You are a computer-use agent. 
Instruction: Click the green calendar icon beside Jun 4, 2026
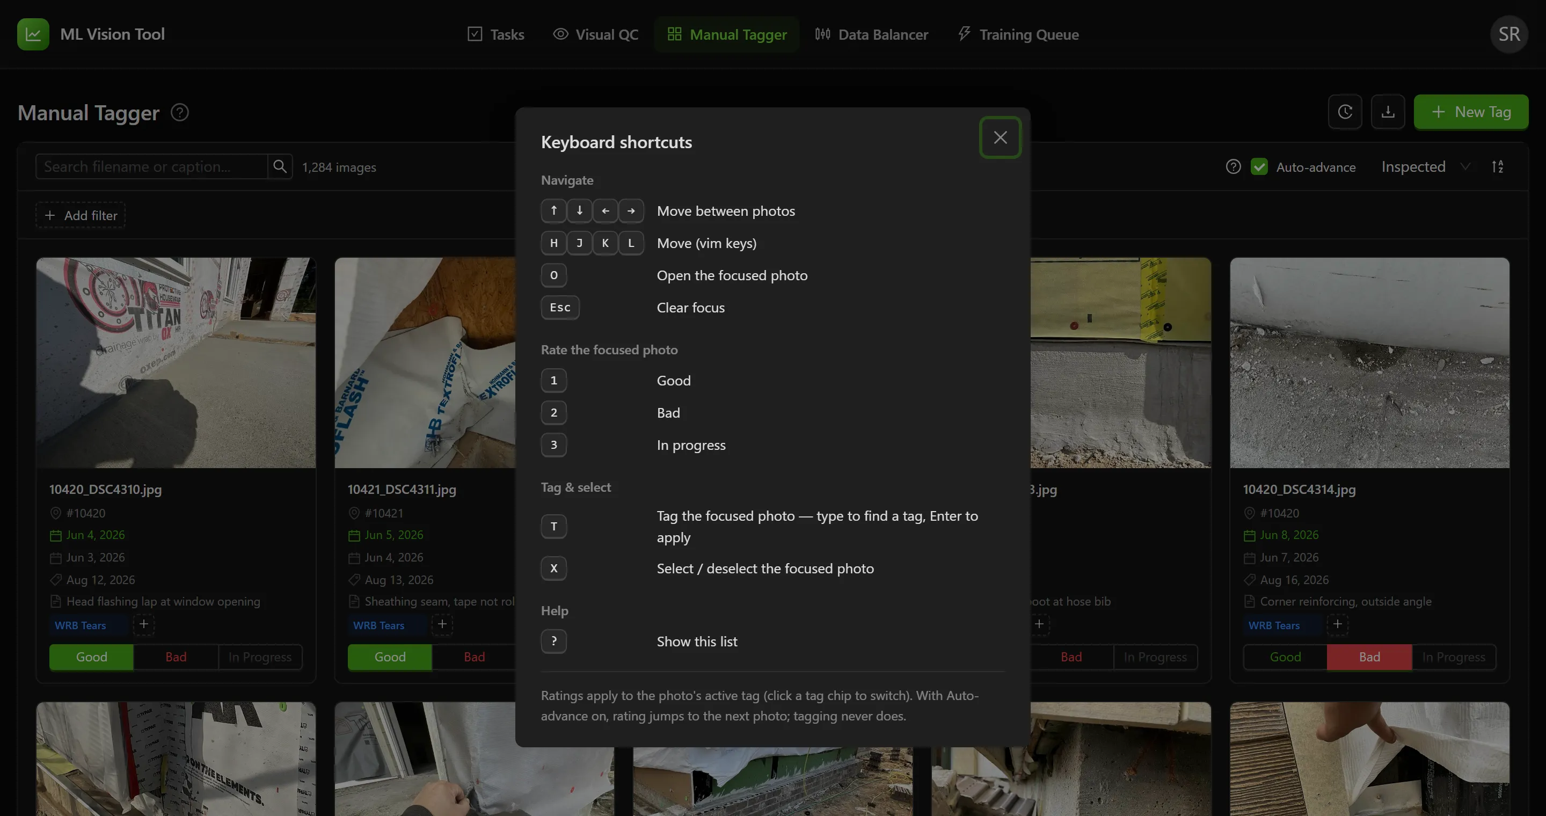coord(56,535)
